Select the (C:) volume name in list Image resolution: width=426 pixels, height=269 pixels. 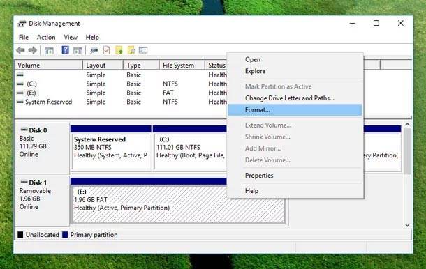(x=32, y=84)
